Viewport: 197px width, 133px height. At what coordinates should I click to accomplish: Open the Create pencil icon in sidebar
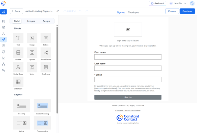pos(4,12)
